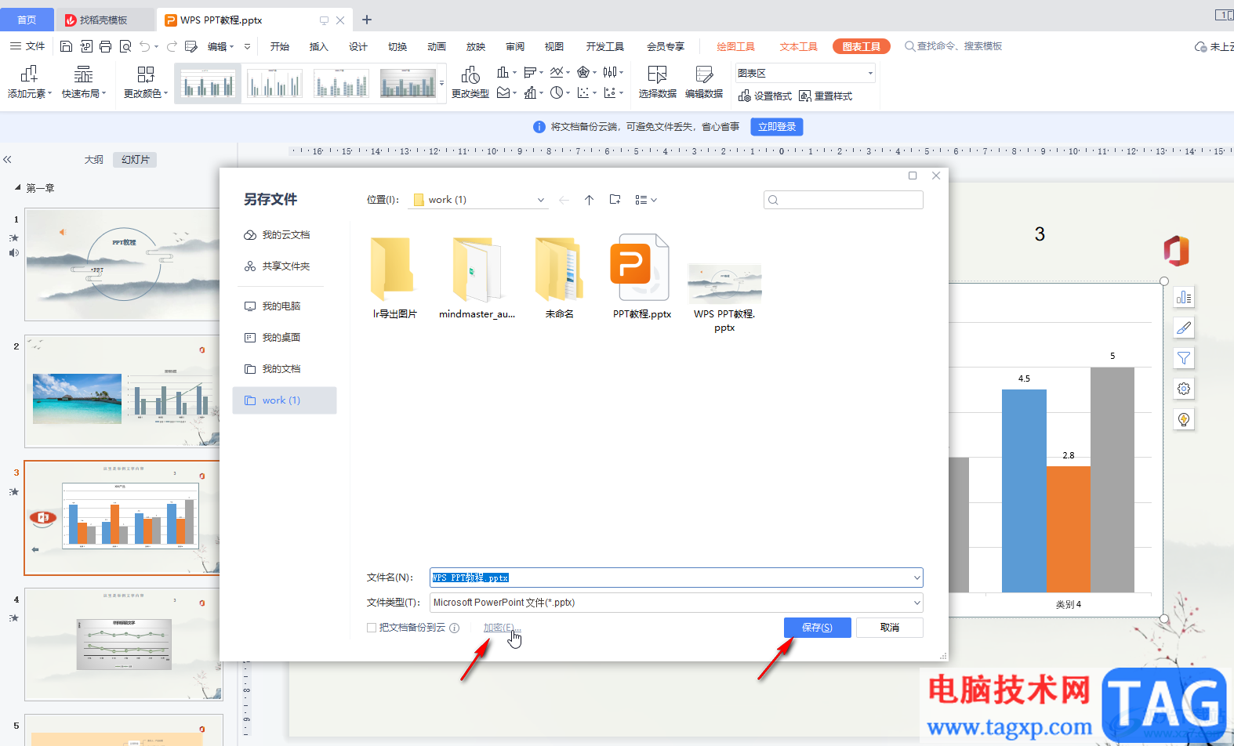This screenshot has height=746, width=1234.
Task: Switch to 插入 ribbon tab
Action: (319, 46)
